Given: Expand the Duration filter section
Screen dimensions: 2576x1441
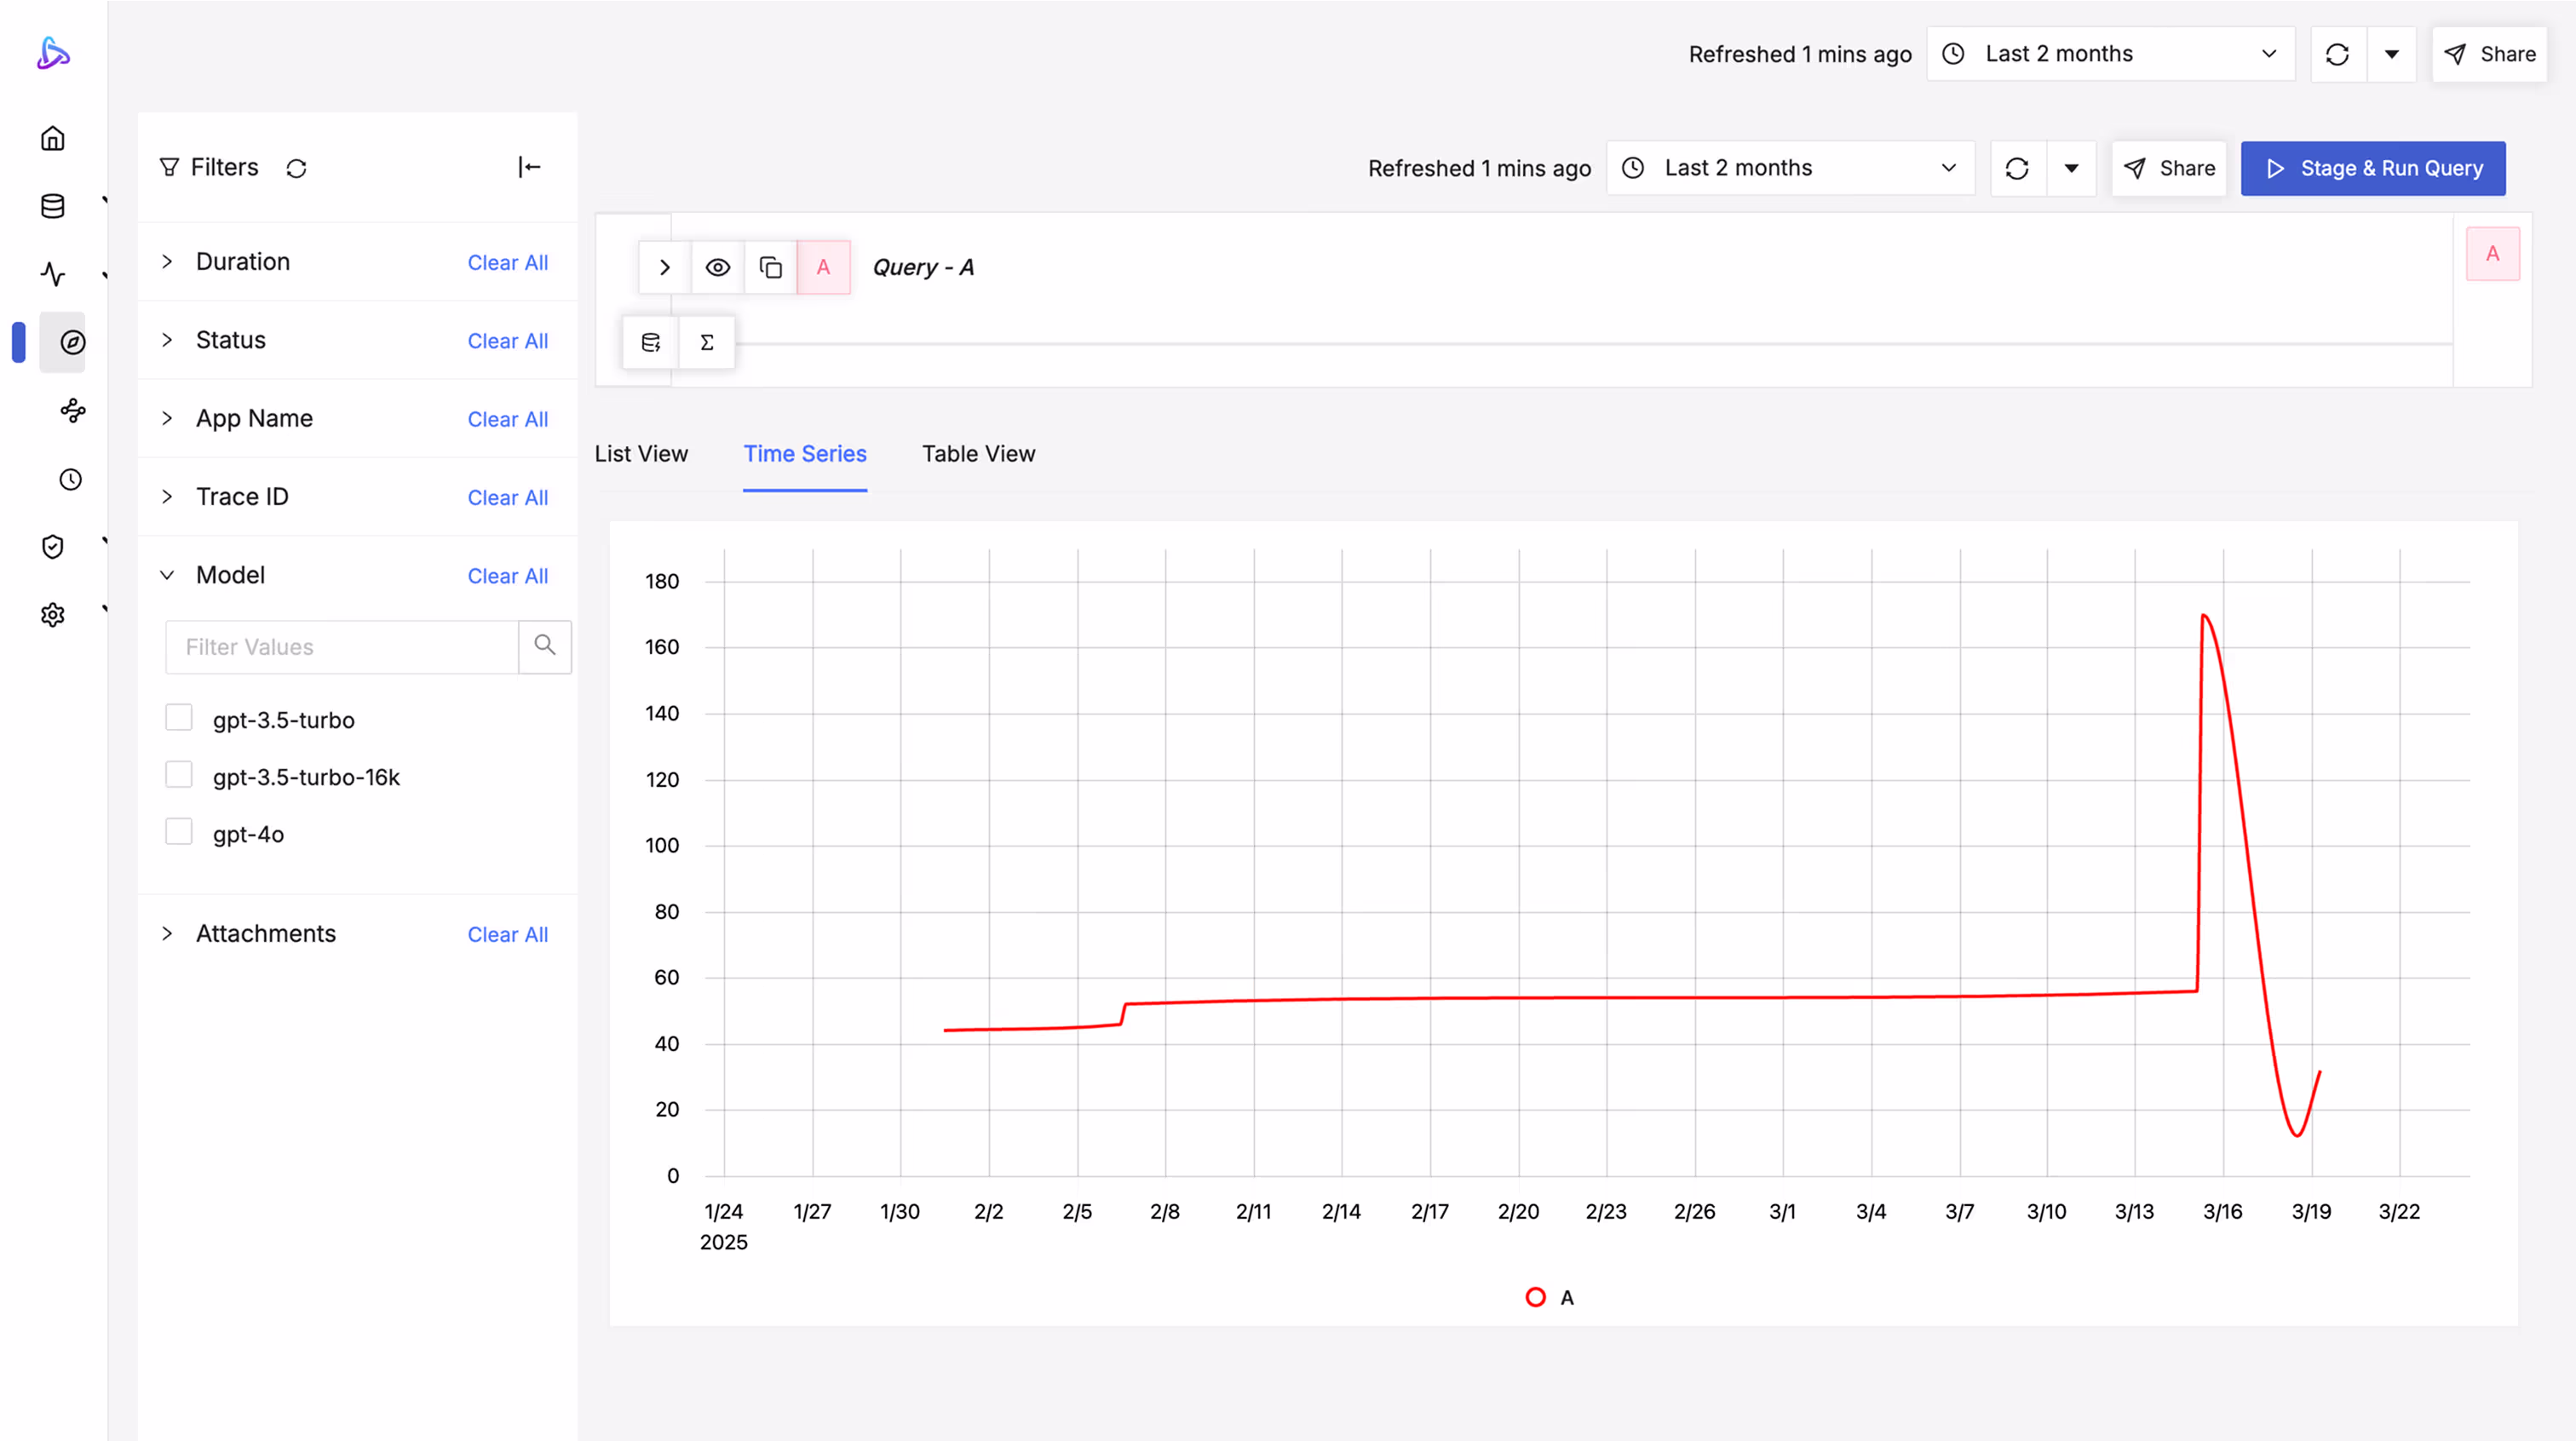Looking at the screenshot, I should (x=167, y=262).
